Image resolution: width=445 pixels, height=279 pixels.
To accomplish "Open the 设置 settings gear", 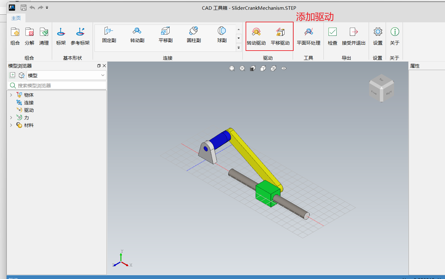I will (378, 36).
